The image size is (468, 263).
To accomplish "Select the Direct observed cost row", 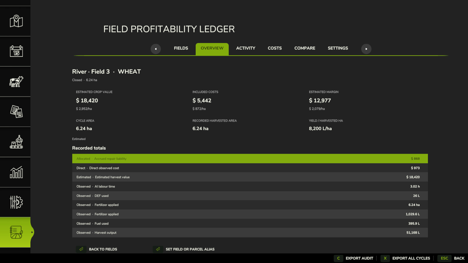I will pyautogui.click(x=250, y=168).
